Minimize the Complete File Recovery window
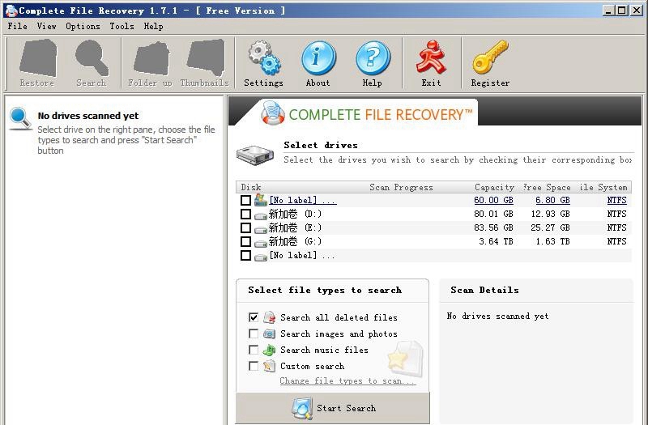 tap(607, 11)
